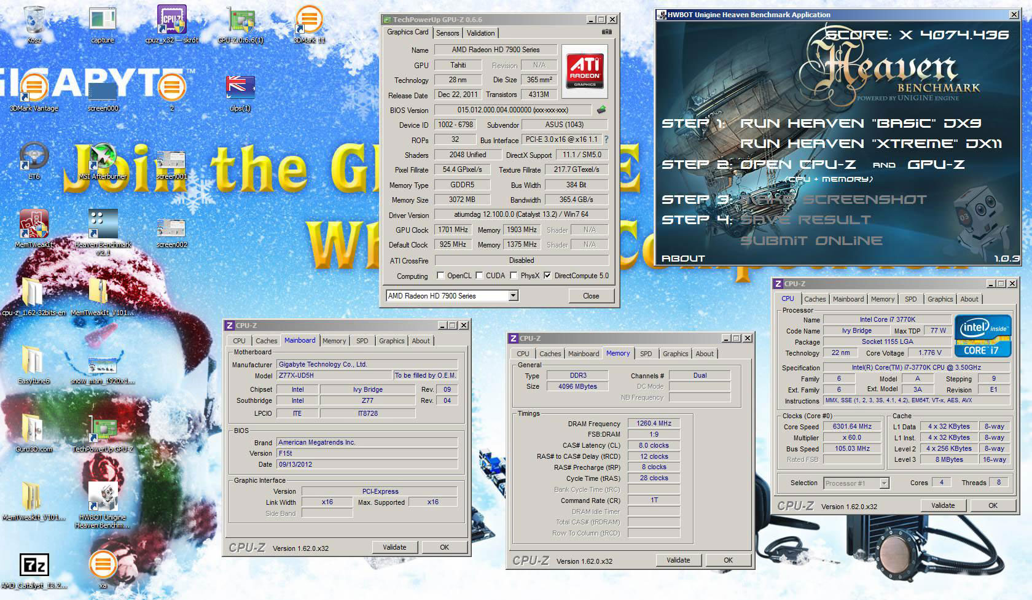Select the TechPowerUp GPU-Z desktop shortcut

click(103, 434)
